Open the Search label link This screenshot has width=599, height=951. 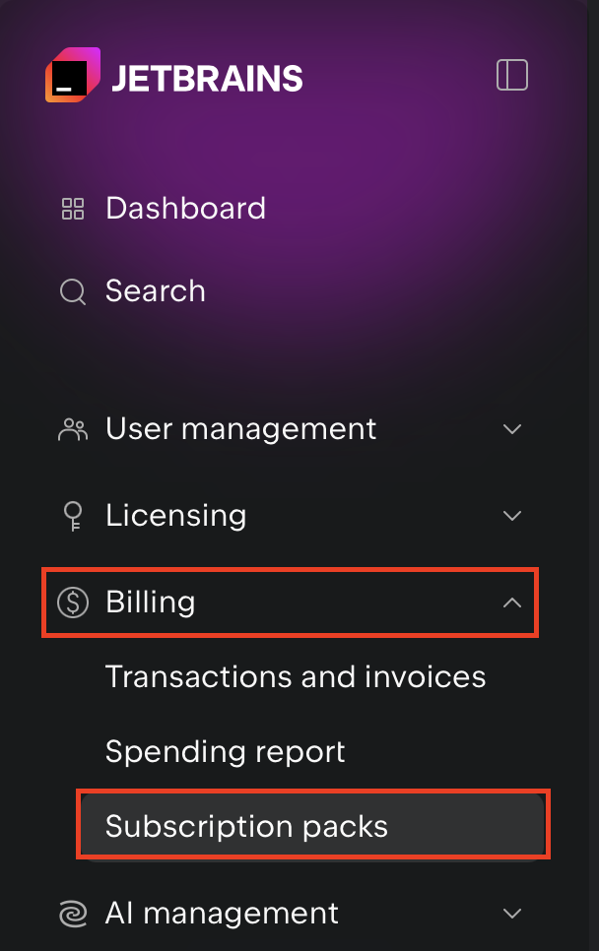tap(156, 291)
